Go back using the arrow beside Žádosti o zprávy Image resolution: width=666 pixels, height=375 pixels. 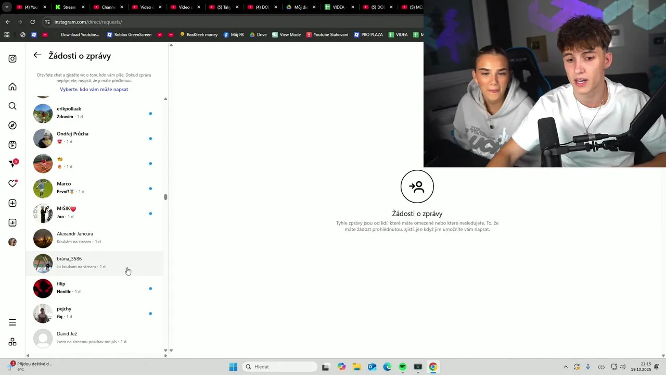(37, 55)
